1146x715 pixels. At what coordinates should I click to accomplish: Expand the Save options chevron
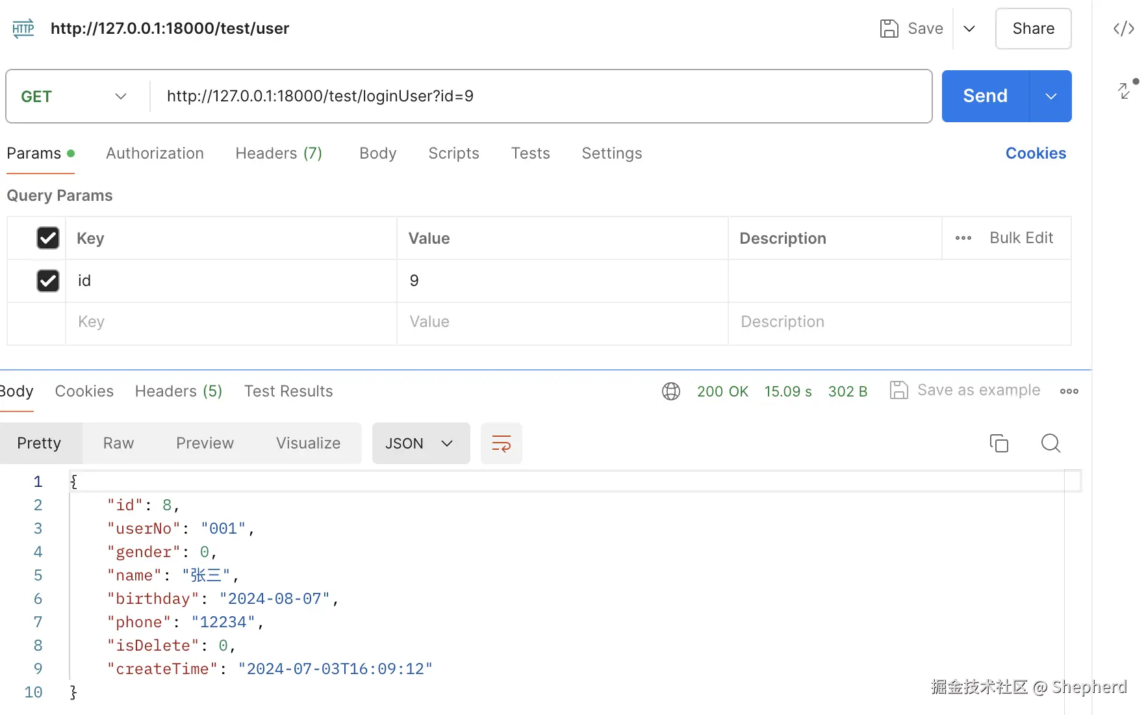[x=969, y=29]
